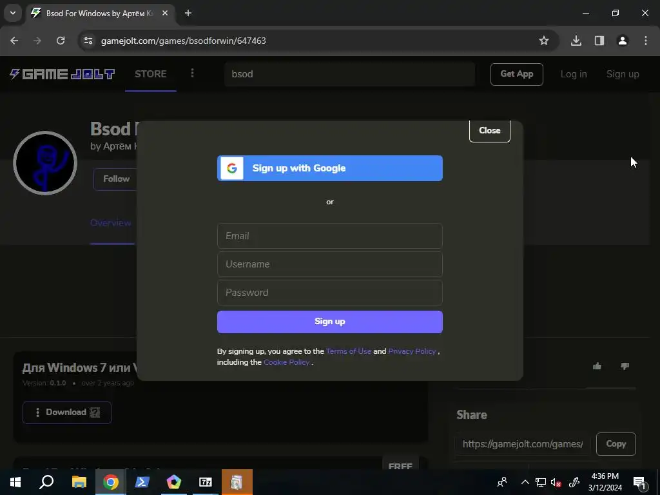
Task: Click the muted volume icon in tray
Action: (x=556, y=482)
